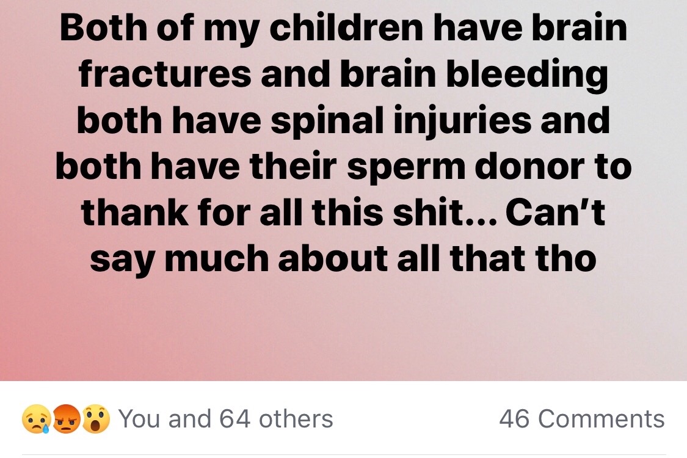Click the crying sad reaction emoji
Image resolution: width=687 pixels, height=458 pixels.
click(36, 418)
